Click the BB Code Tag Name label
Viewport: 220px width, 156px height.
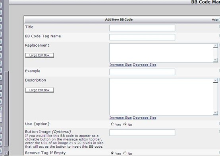coord(43,36)
